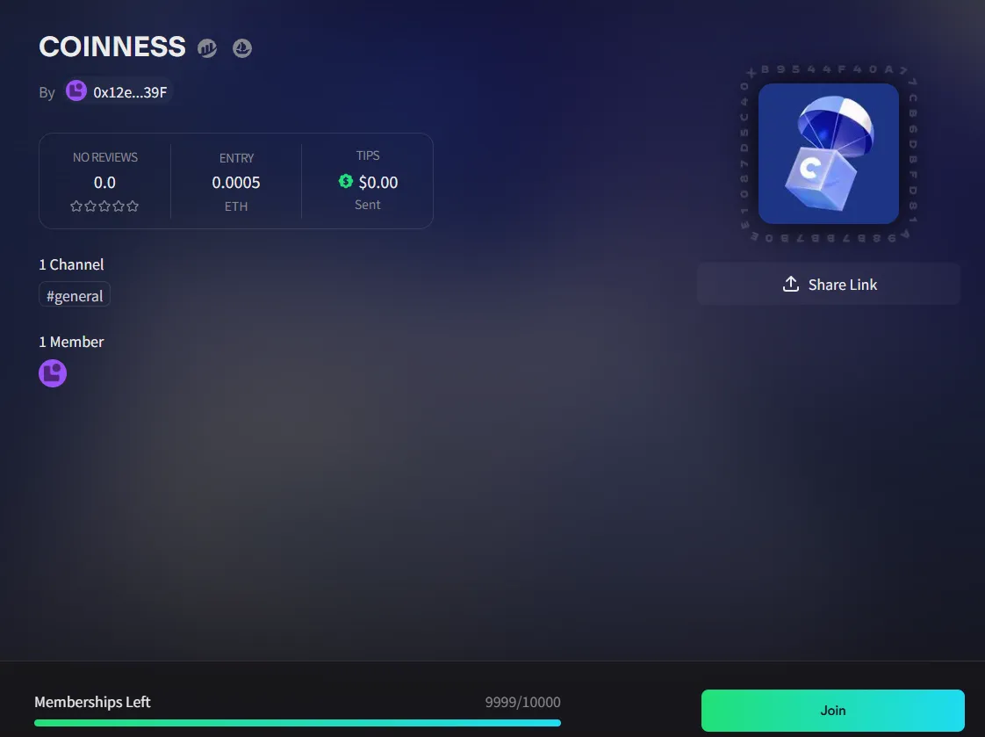Open creator address 0x12e...39F
Viewport: 985px width, 737px height.
(130, 92)
